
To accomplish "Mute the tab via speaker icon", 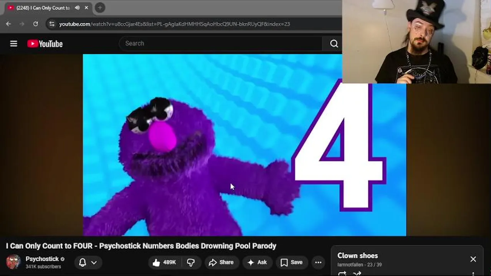I will tap(77, 8).
